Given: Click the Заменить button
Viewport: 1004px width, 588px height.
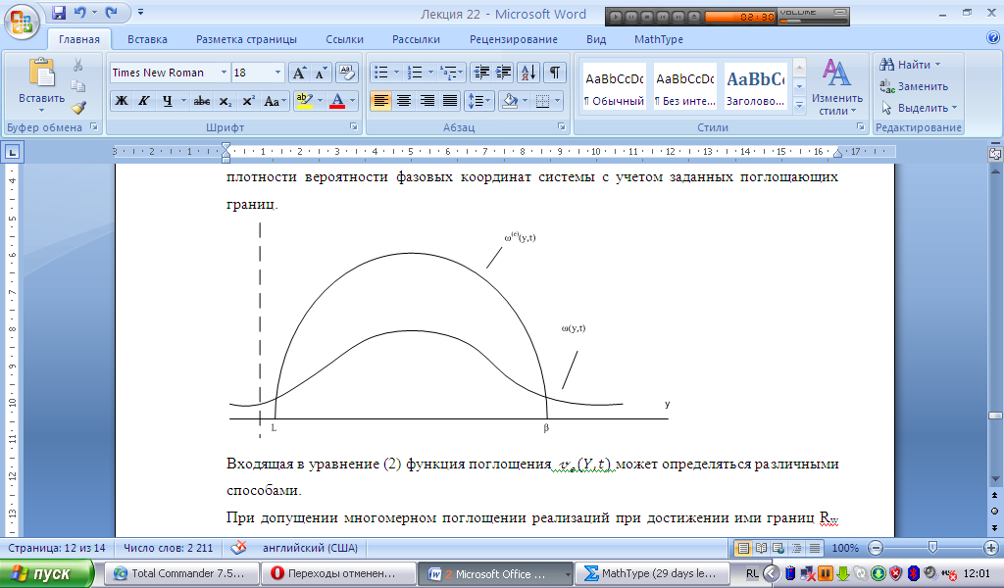Looking at the screenshot, I should tap(914, 86).
